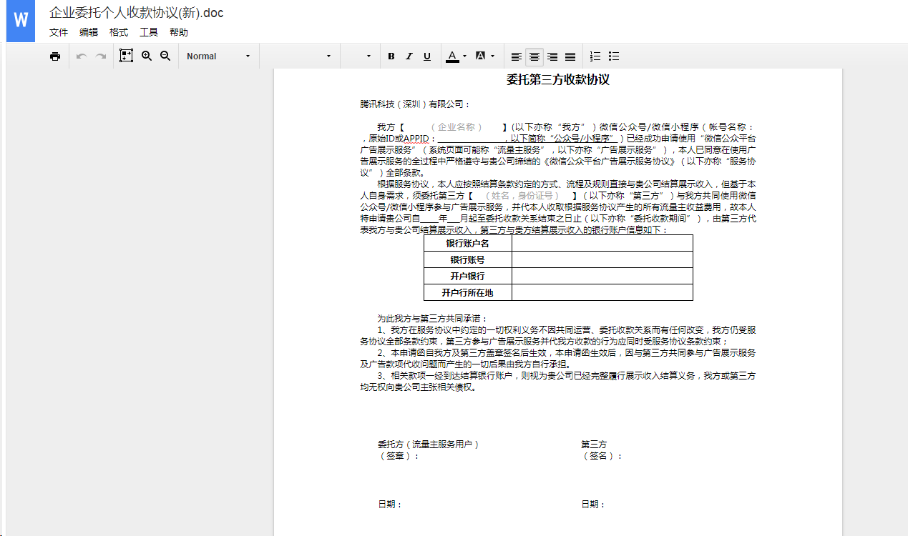The image size is (908, 536).
Task: Open the text color dropdown arrow
Action: pos(465,56)
